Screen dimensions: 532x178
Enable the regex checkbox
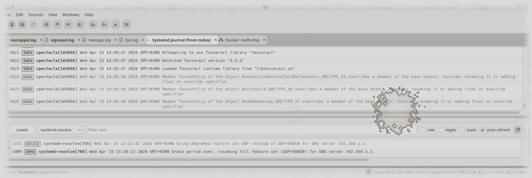(441, 130)
